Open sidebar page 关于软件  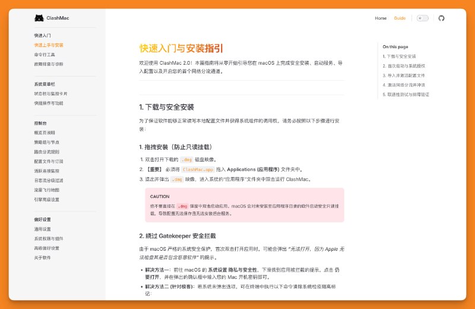(42, 258)
